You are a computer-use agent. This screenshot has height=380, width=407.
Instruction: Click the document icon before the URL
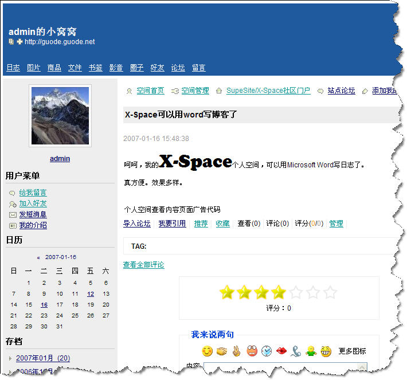[x=11, y=41]
